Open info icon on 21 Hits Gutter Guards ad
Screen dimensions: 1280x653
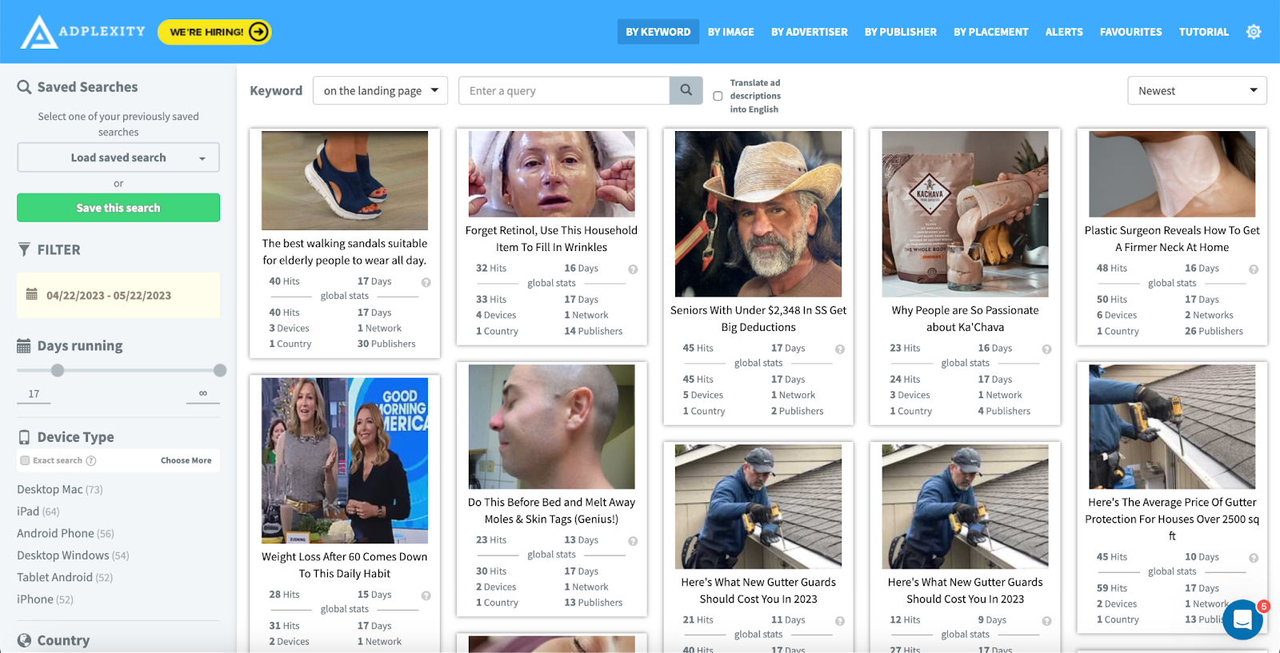[840, 621]
